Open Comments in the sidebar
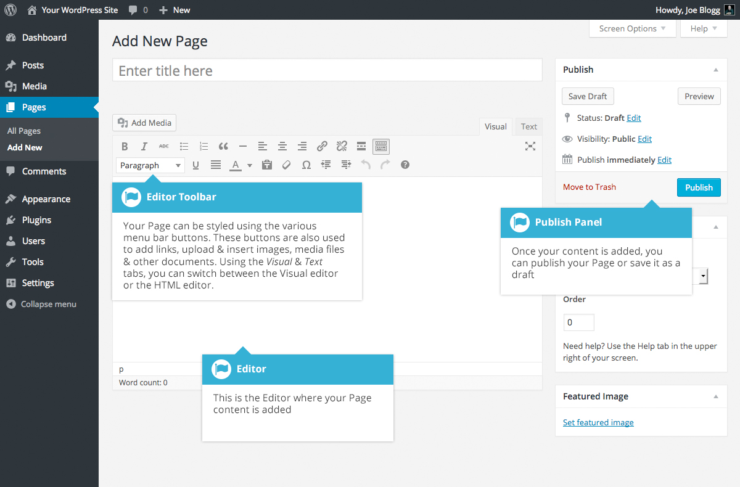The height and width of the screenshot is (487, 740). point(49,171)
